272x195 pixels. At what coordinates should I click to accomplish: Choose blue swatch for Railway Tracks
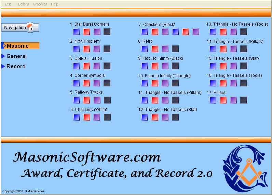77,100
